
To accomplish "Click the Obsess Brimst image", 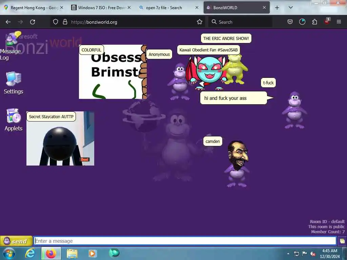I will pyautogui.click(x=113, y=72).
